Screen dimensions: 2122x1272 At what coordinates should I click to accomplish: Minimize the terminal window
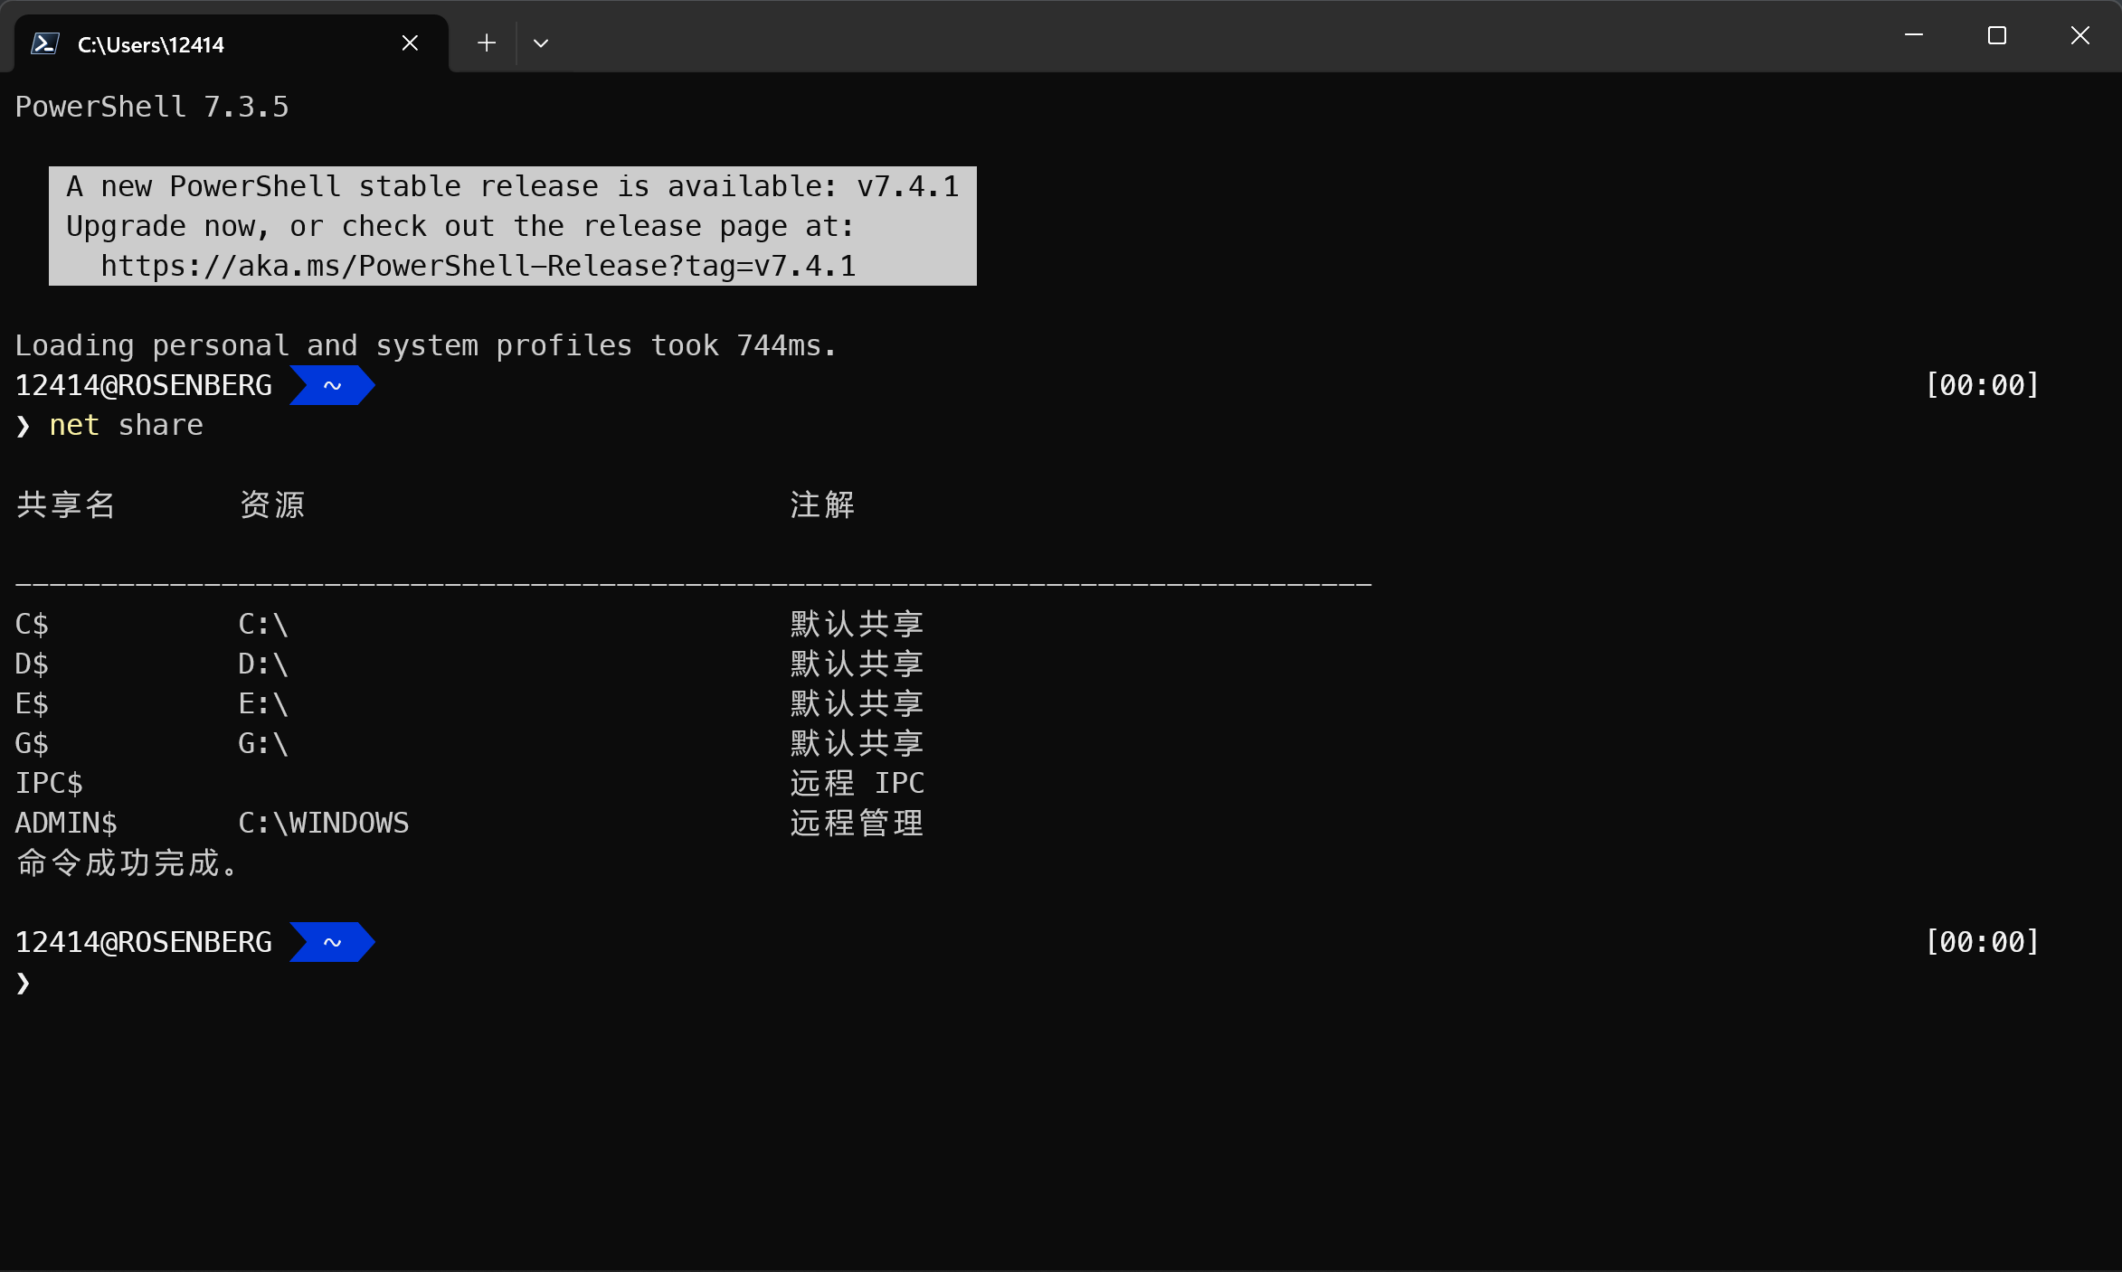[x=1914, y=36]
